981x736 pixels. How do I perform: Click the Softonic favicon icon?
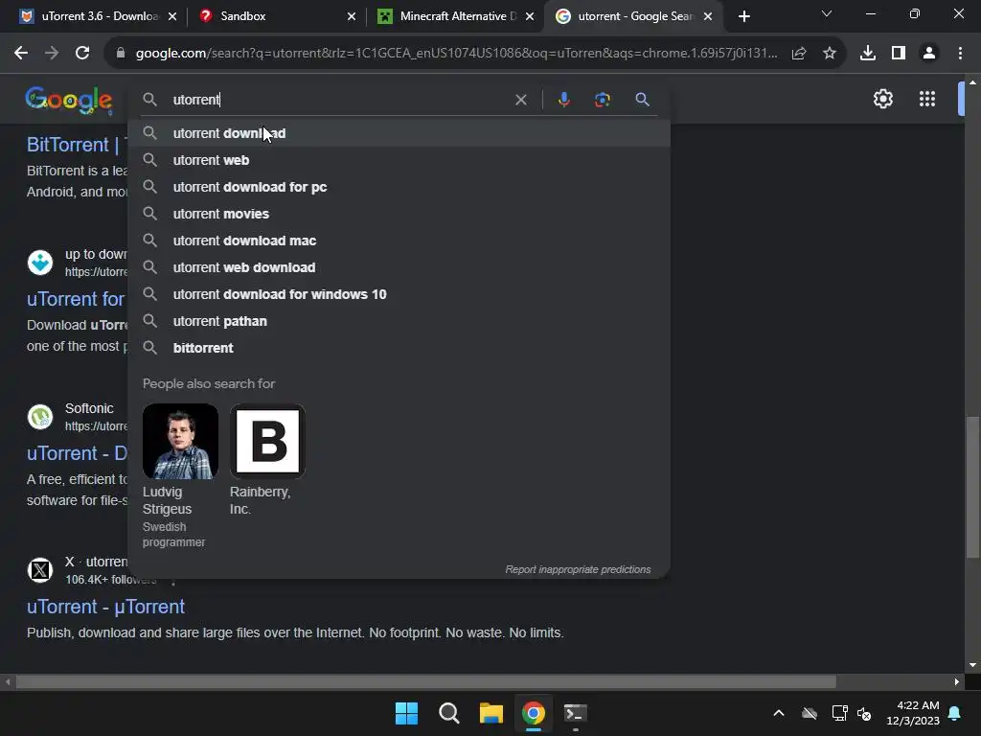40,417
